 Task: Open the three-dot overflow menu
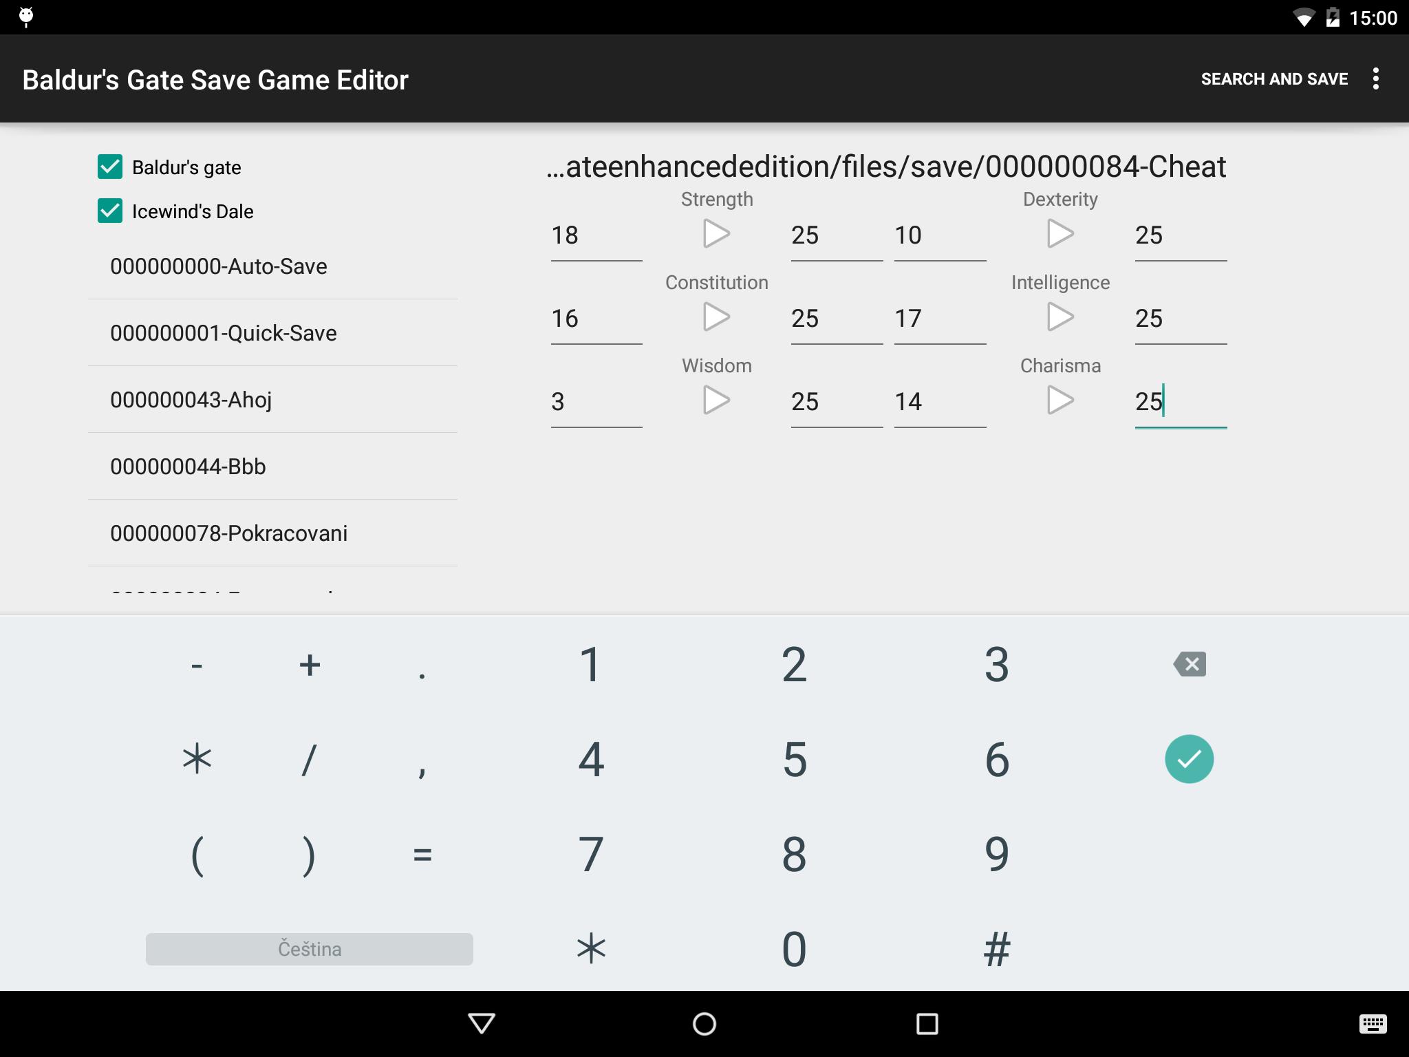point(1375,79)
